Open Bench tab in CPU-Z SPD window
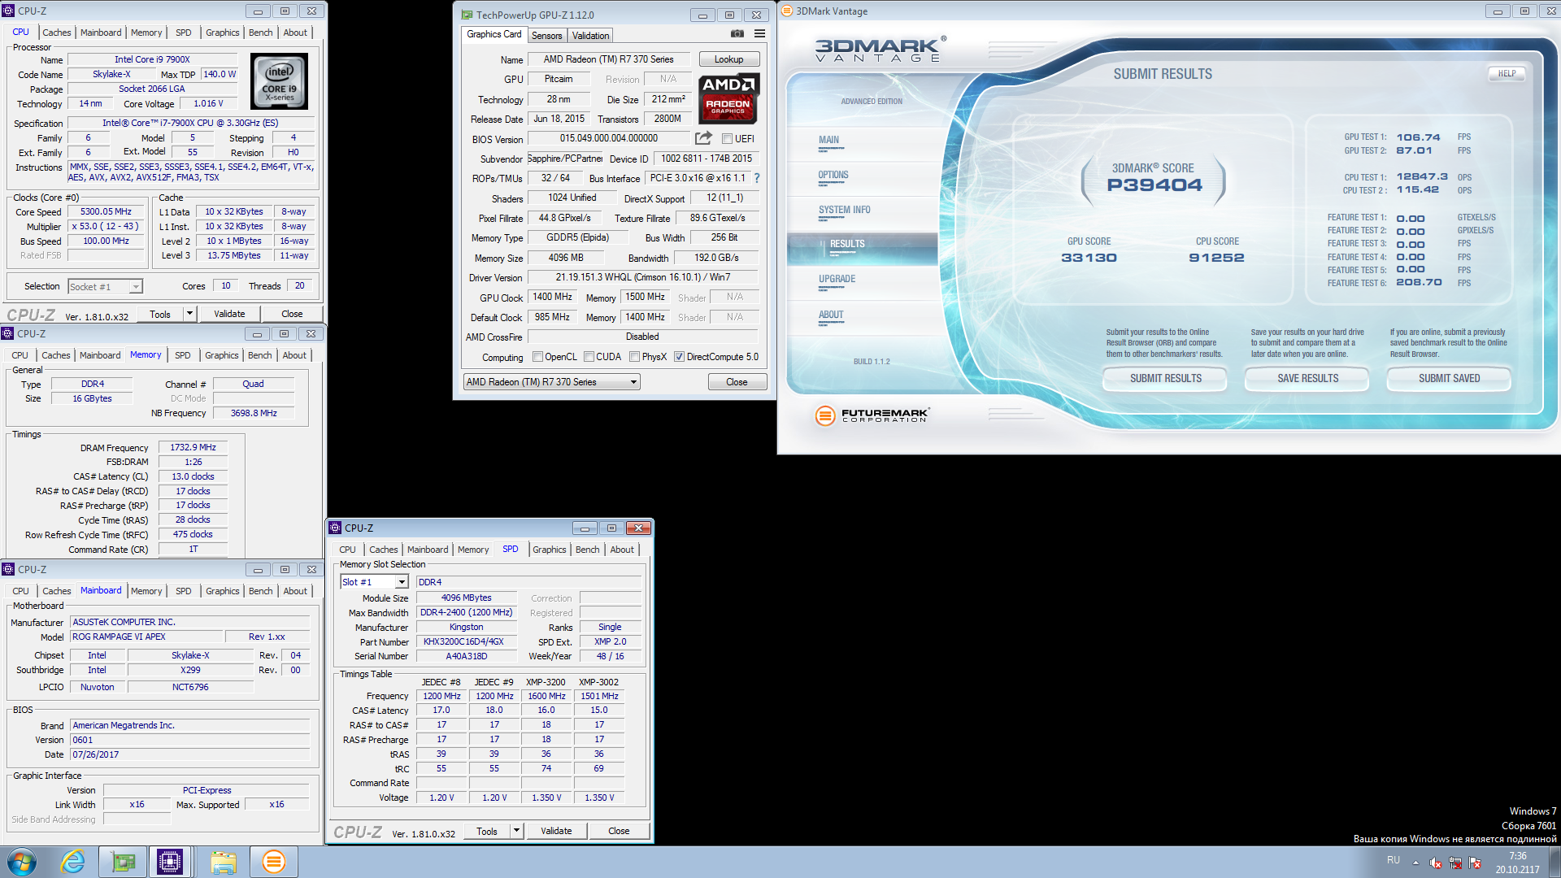Viewport: 1561px width, 878px height. point(587,550)
